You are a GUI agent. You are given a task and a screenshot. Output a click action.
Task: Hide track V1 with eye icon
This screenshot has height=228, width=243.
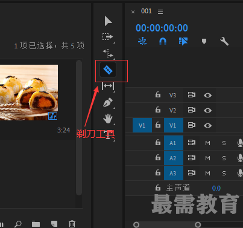207,126
